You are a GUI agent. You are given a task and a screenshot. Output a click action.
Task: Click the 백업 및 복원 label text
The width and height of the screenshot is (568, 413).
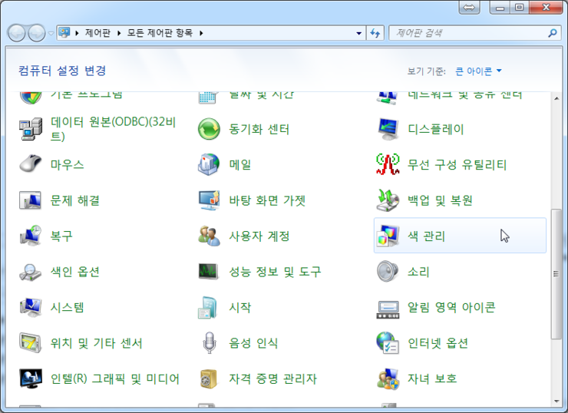coord(440,200)
